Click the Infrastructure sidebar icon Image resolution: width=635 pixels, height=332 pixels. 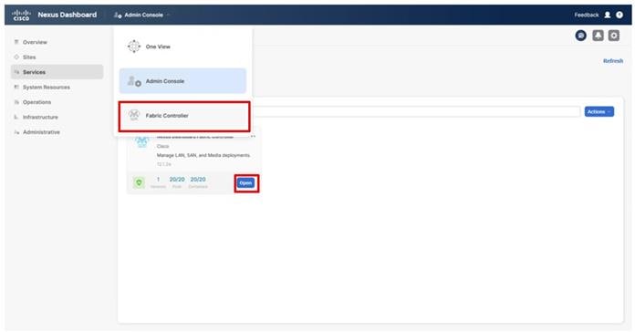coord(16,117)
